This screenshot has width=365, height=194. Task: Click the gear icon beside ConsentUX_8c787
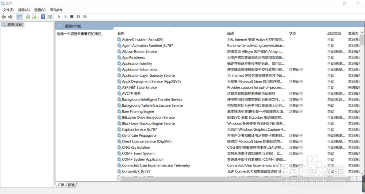119,171
